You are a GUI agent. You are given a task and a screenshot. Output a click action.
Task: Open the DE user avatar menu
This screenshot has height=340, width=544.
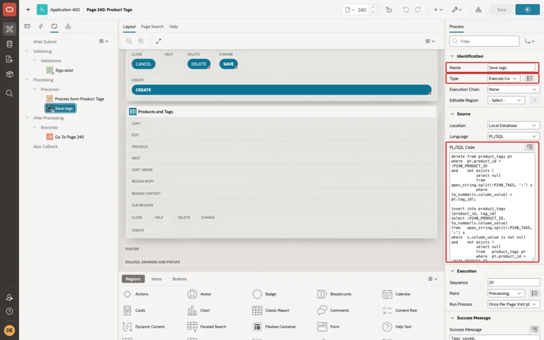point(10,330)
